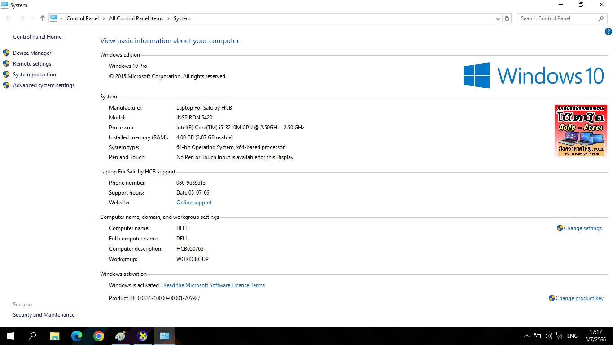This screenshot has width=613, height=345.
Task: Click the volume speaker tray icon
Action: pyautogui.click(x=548, y=336)
